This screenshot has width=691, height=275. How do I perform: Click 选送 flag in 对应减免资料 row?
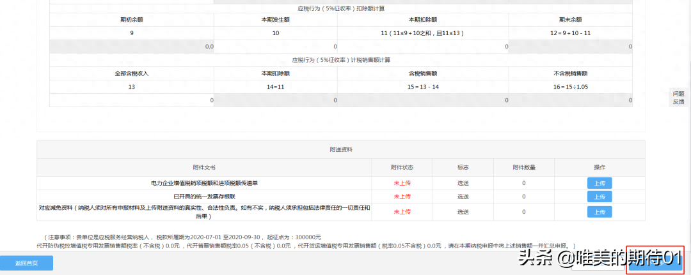(x=463, y=212)
